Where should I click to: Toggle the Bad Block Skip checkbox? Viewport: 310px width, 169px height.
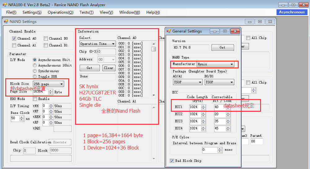click(172, 161)
